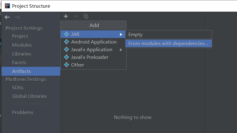Show Problems in the sidebar
Image resolution: width=237 pixels, height=133 pixels.
coord(22,112)
